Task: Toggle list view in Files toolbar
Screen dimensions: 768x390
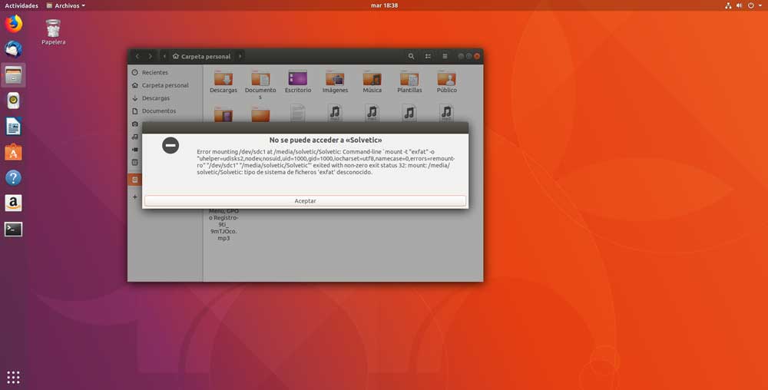Action: click(428, 56)
